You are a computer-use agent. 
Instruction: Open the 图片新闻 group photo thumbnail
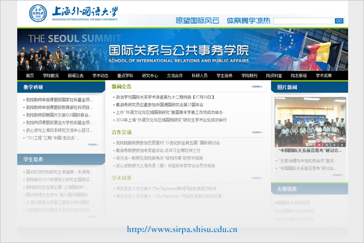306,122
